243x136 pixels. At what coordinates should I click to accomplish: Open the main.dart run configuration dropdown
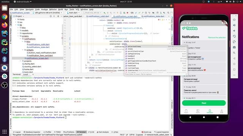73,13
